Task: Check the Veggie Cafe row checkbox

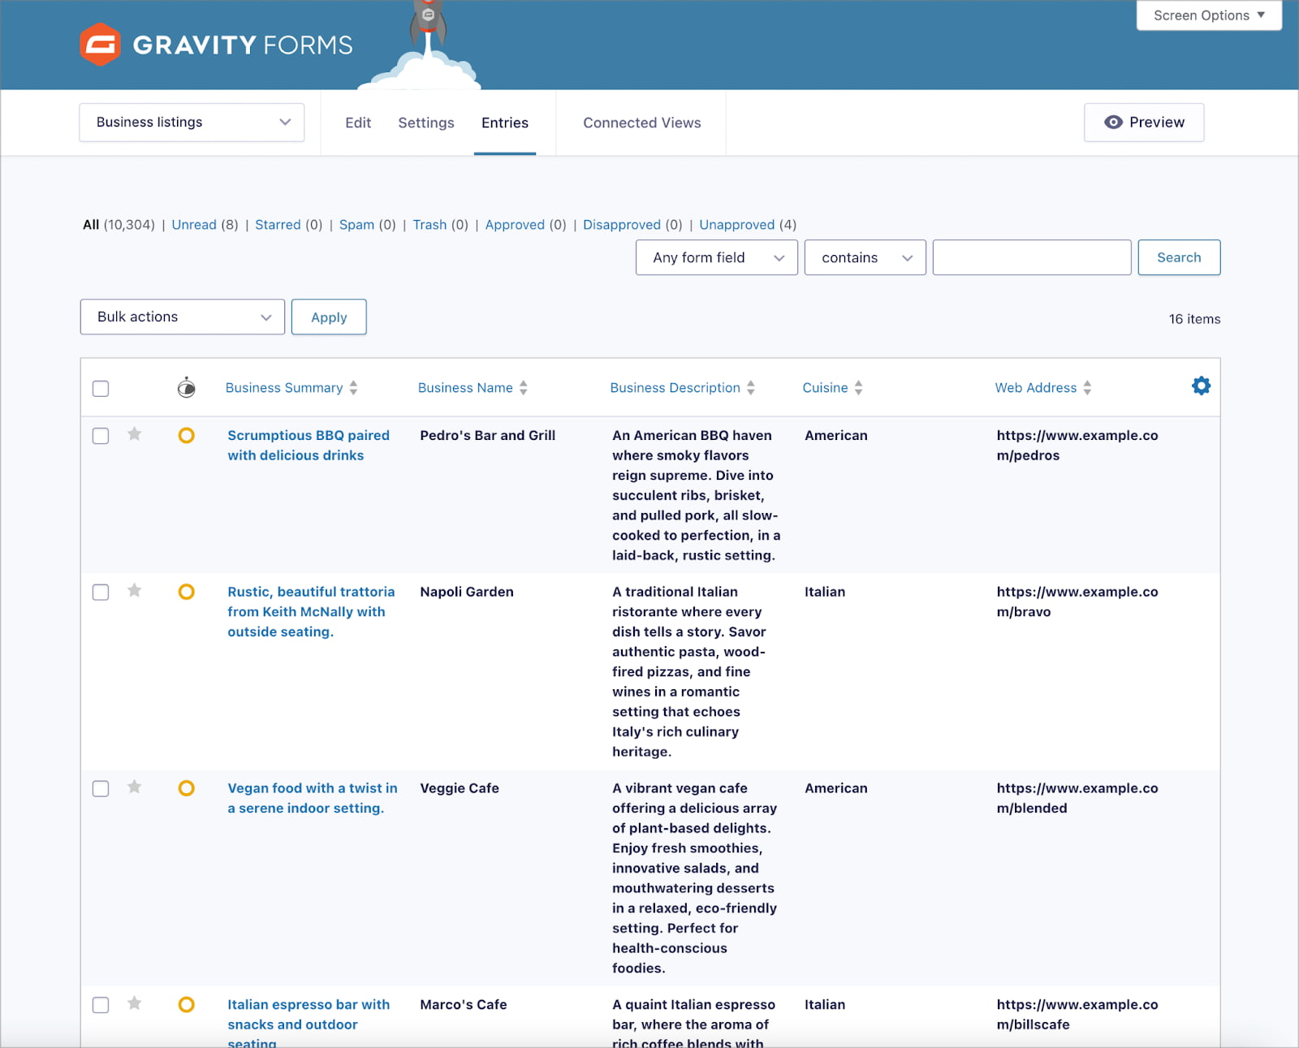Action: tap(101, 788)
